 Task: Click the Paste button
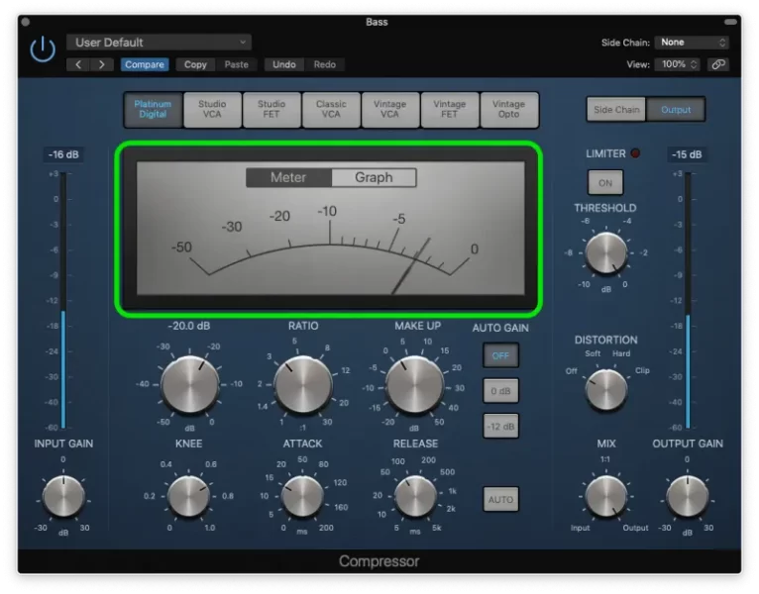click(x=236, y=64)
